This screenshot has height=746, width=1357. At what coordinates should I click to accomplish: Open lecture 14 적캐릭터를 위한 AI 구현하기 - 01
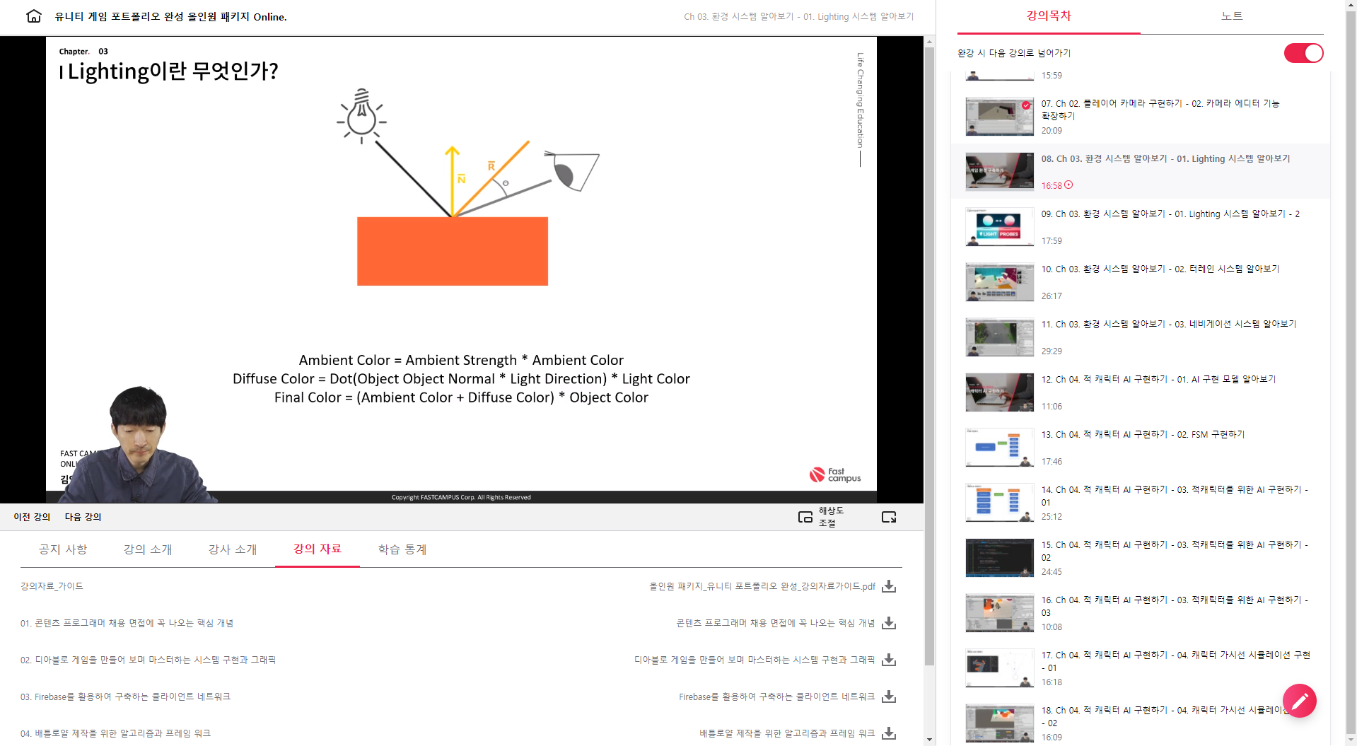pyautogui.click(x=1141, y=503)
